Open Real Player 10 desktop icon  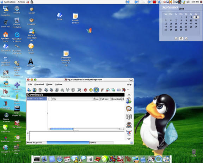coord(17,111)
